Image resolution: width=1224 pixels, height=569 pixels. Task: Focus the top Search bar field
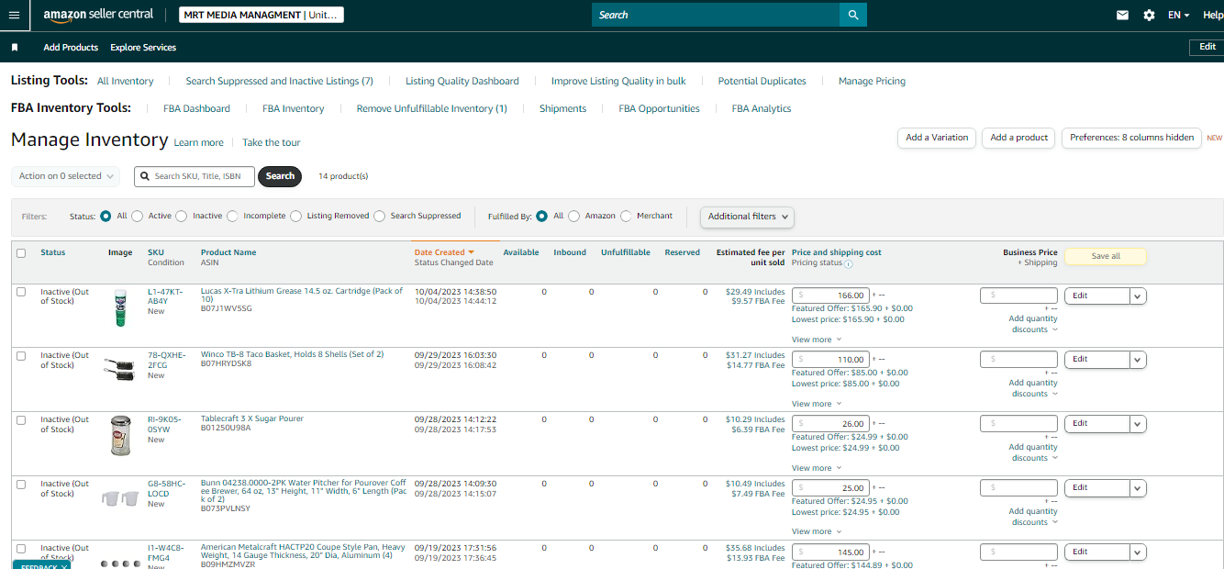[x=716, y=15]
